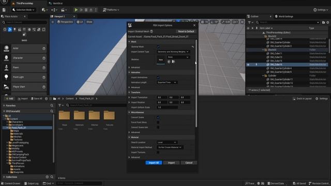
Task: Select Recently Placed category in Place Actors
Action: [5, 29]
